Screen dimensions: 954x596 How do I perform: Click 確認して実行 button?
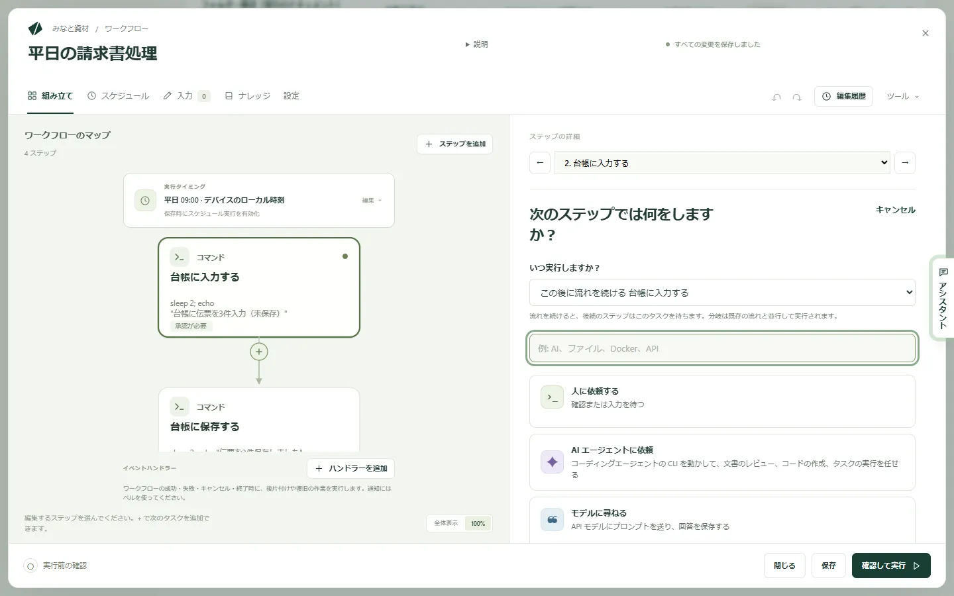[891, 566]
